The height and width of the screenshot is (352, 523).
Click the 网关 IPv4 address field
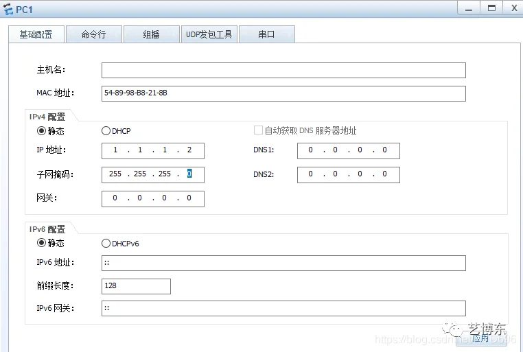[153, 199]
